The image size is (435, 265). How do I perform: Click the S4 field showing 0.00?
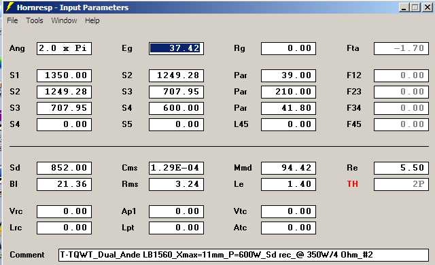click(x=64, y=124)
